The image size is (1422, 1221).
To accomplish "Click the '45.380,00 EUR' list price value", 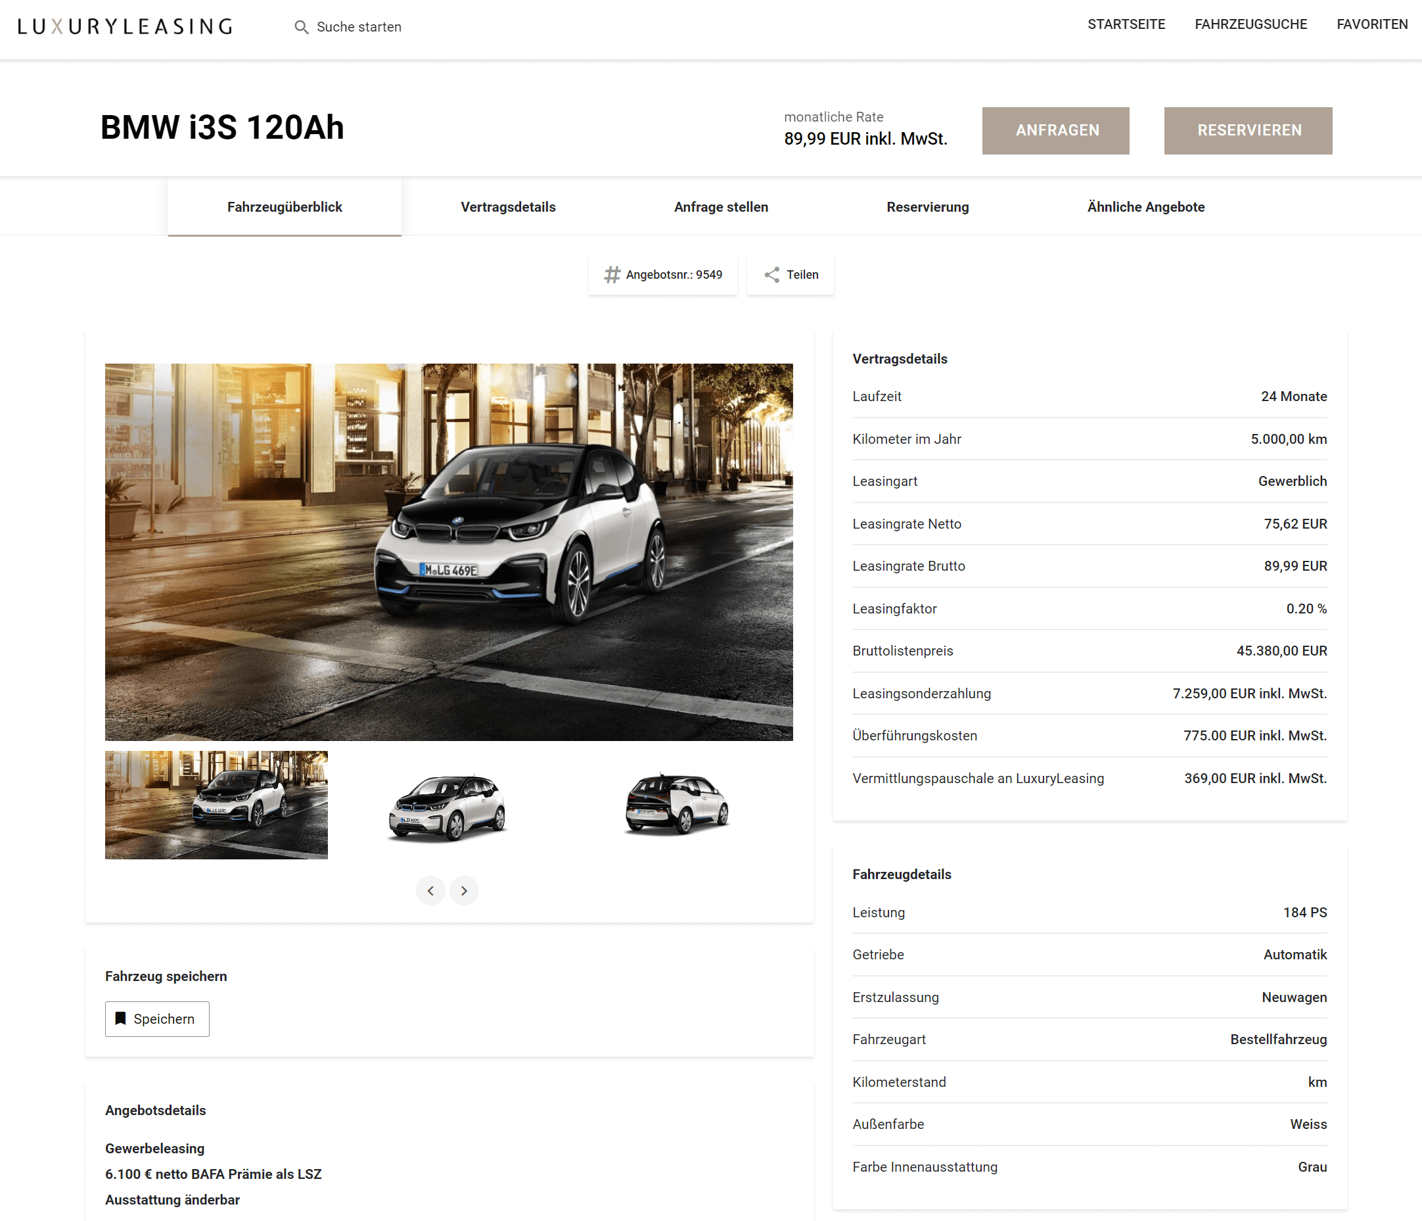I will (1281, 651).
